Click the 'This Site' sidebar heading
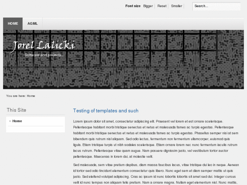 [16, 110]
